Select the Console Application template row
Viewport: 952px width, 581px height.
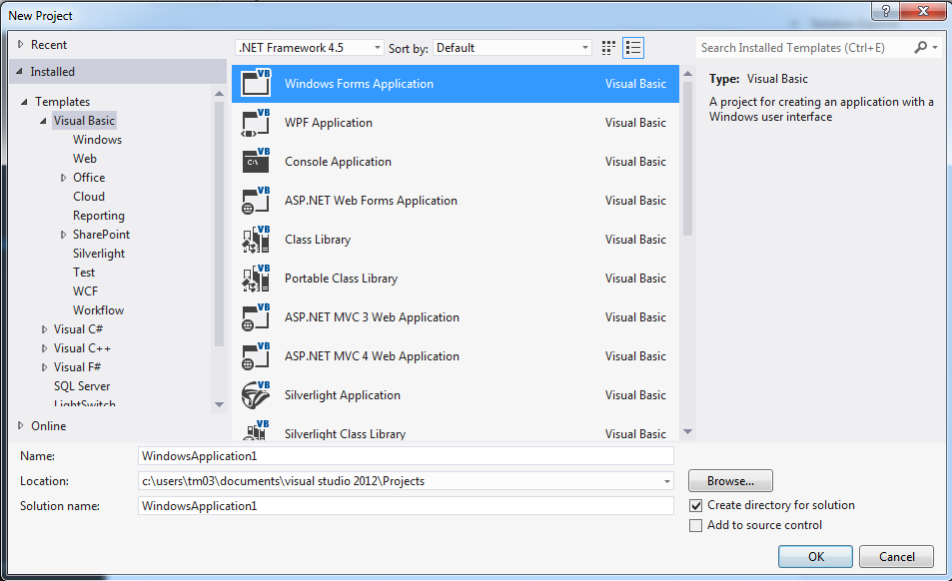456,162
